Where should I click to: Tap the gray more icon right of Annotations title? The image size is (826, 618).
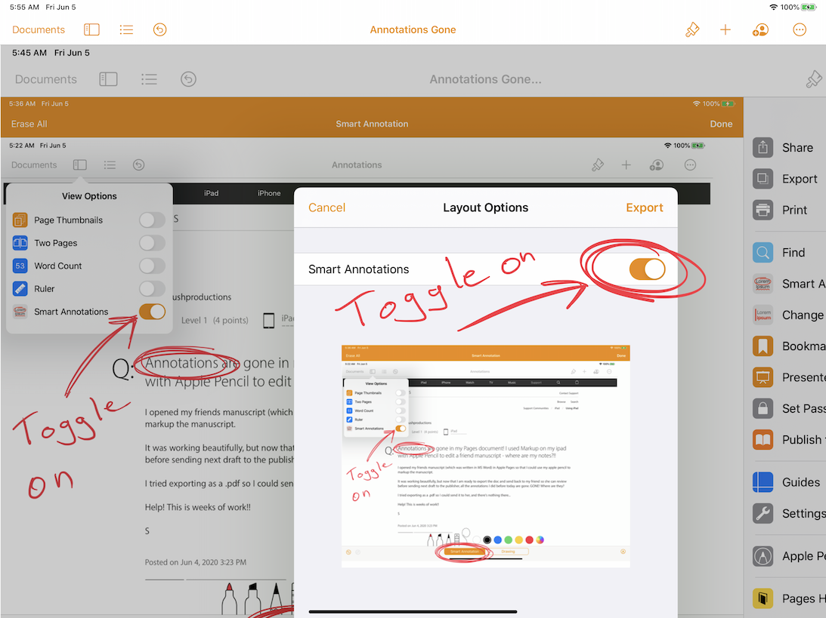[x=690, y=165]
